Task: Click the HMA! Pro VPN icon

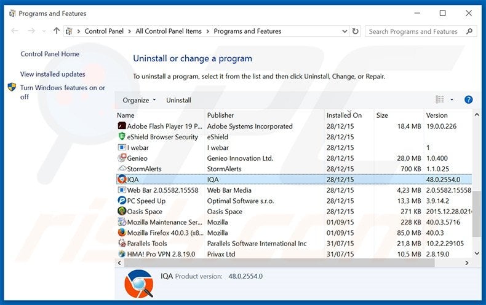Action: point(122,253)
